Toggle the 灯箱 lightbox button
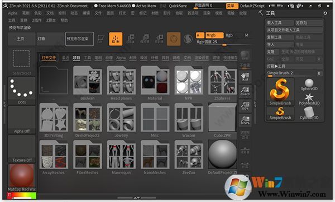This screenshot has height=202, width=335. [50, 39]
